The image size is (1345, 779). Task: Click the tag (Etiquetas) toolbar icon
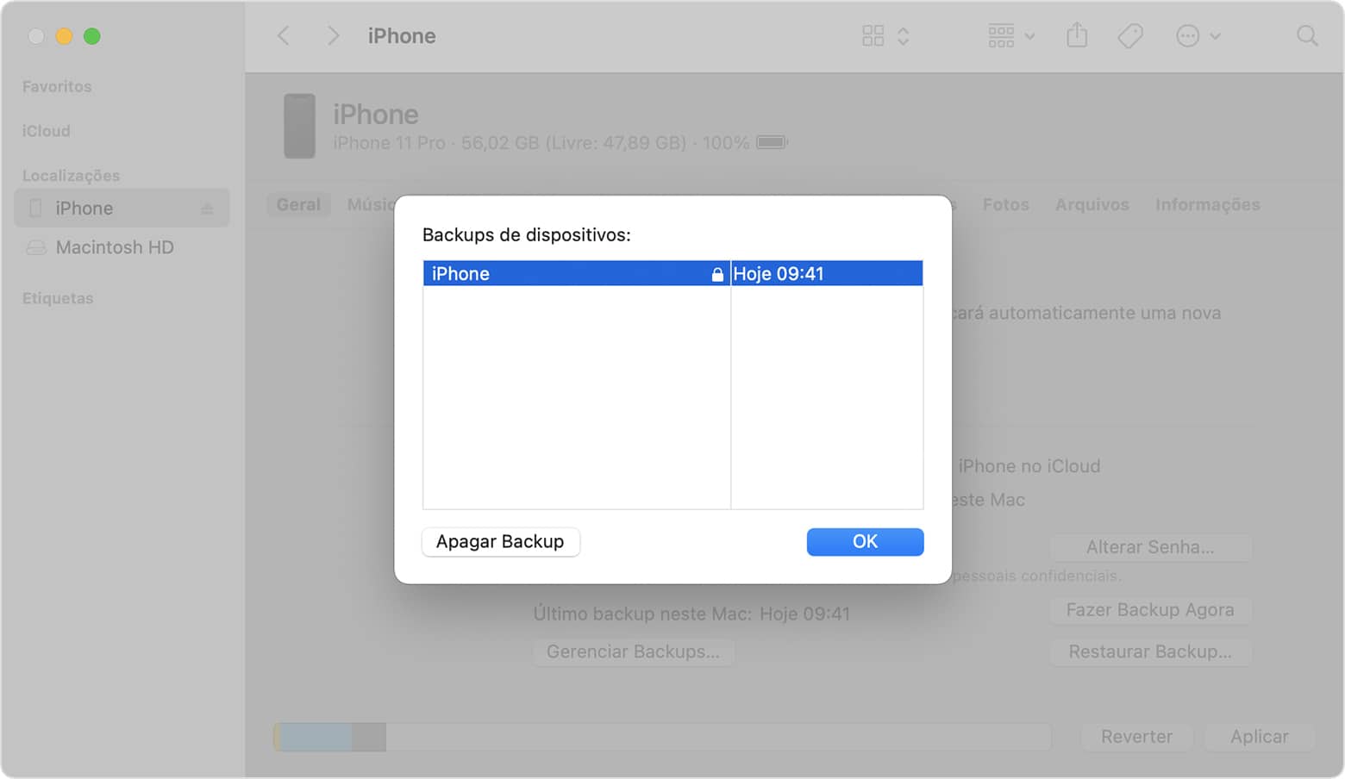(x=1130, y=35)
